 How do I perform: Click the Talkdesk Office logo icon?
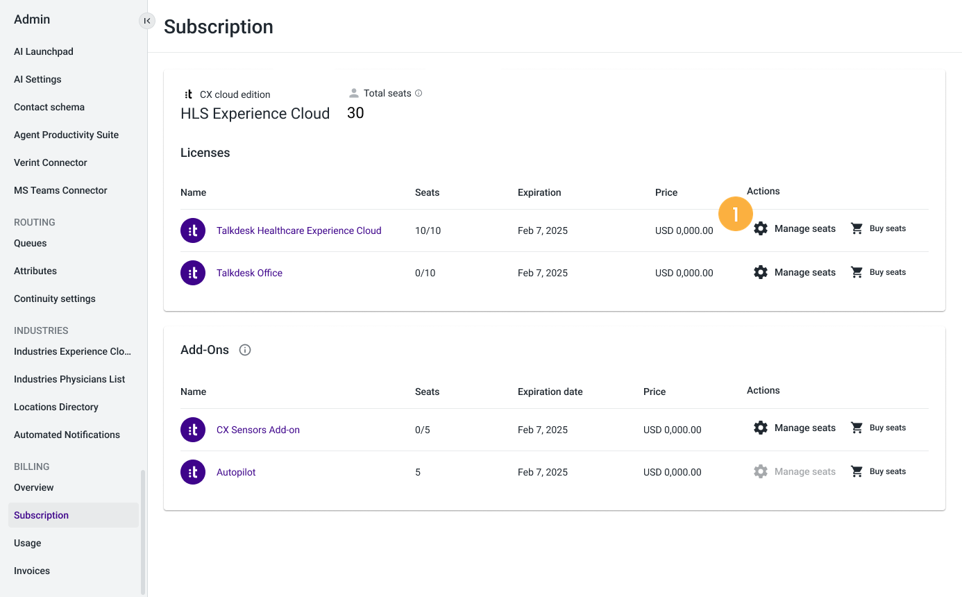(x=193, y=273)
